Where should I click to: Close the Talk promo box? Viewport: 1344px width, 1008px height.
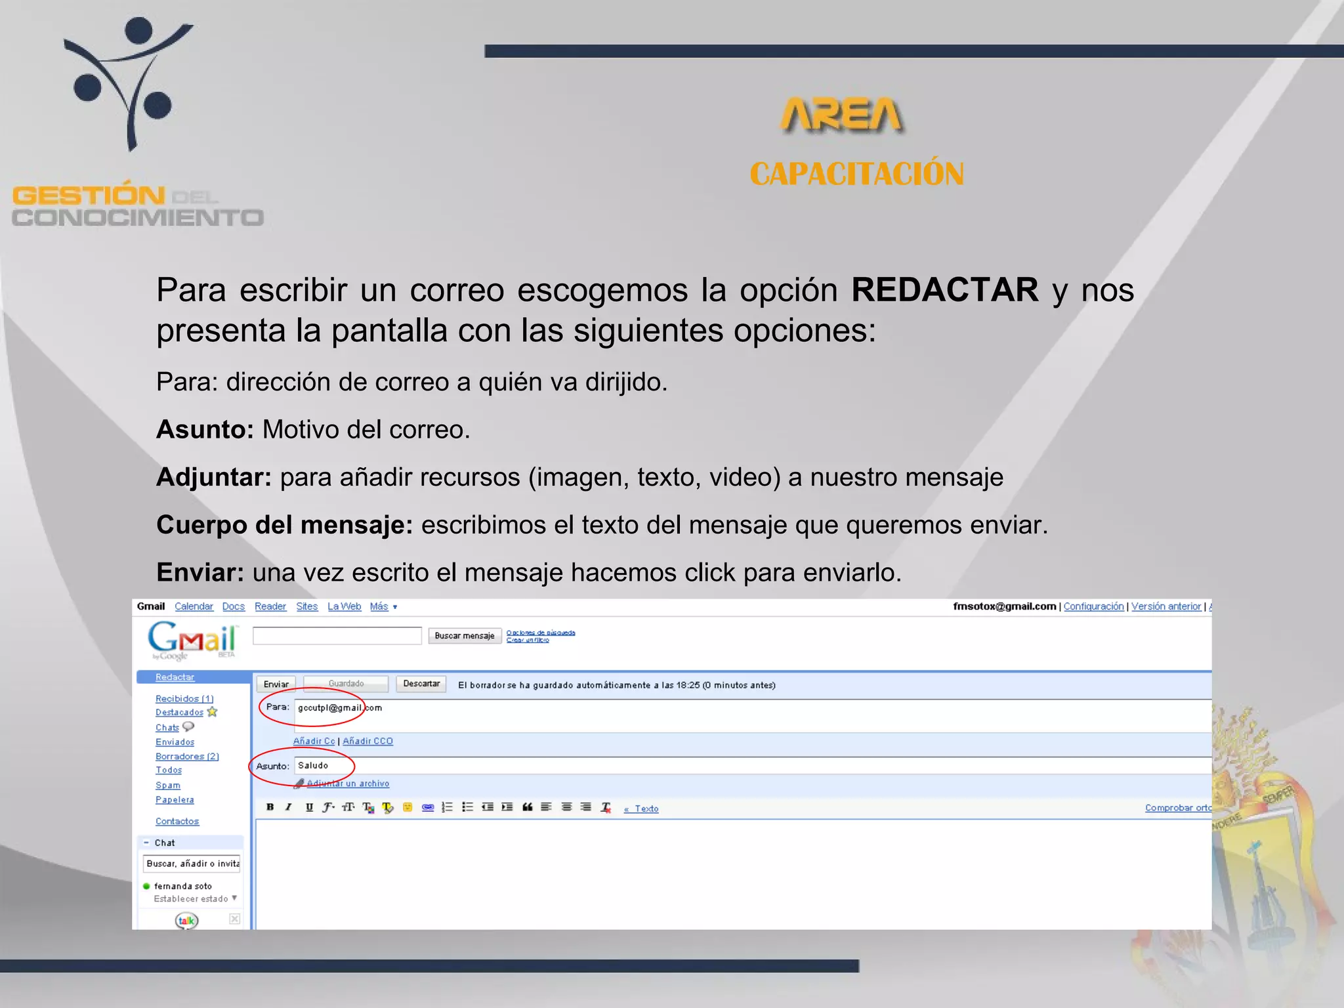pyautogui.click(x=235, y=919)
